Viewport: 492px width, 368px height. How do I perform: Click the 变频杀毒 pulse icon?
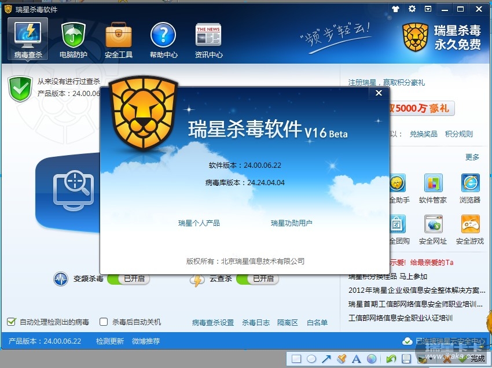pyautogui.click(x=61, y=278)
